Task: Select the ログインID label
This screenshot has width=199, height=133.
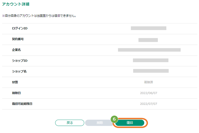Action: coord(20,28)
